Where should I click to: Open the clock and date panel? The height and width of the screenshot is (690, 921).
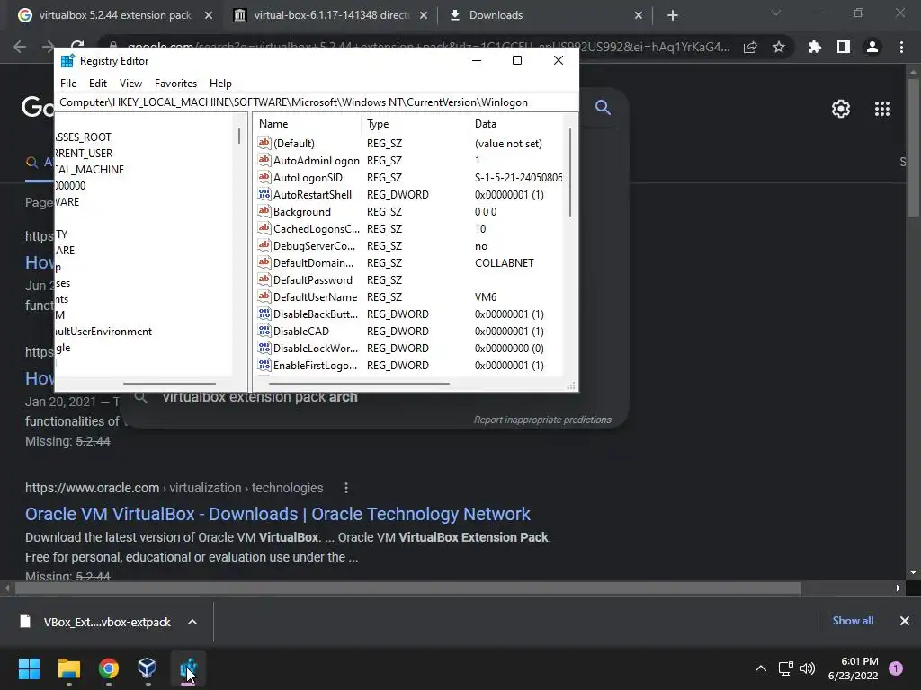(853, 668)
